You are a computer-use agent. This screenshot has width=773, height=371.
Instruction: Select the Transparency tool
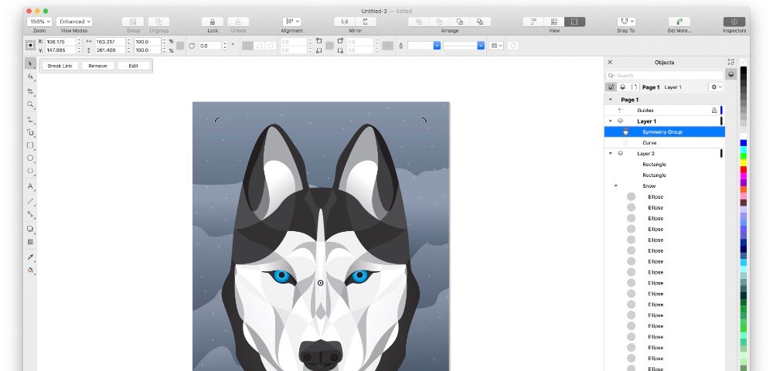coord(31,242)
